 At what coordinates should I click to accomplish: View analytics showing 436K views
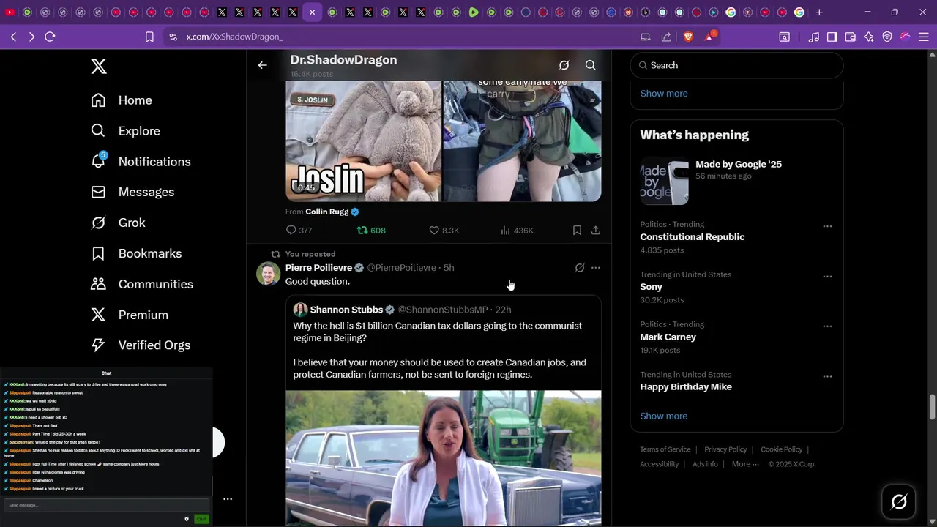coord(517,230)
